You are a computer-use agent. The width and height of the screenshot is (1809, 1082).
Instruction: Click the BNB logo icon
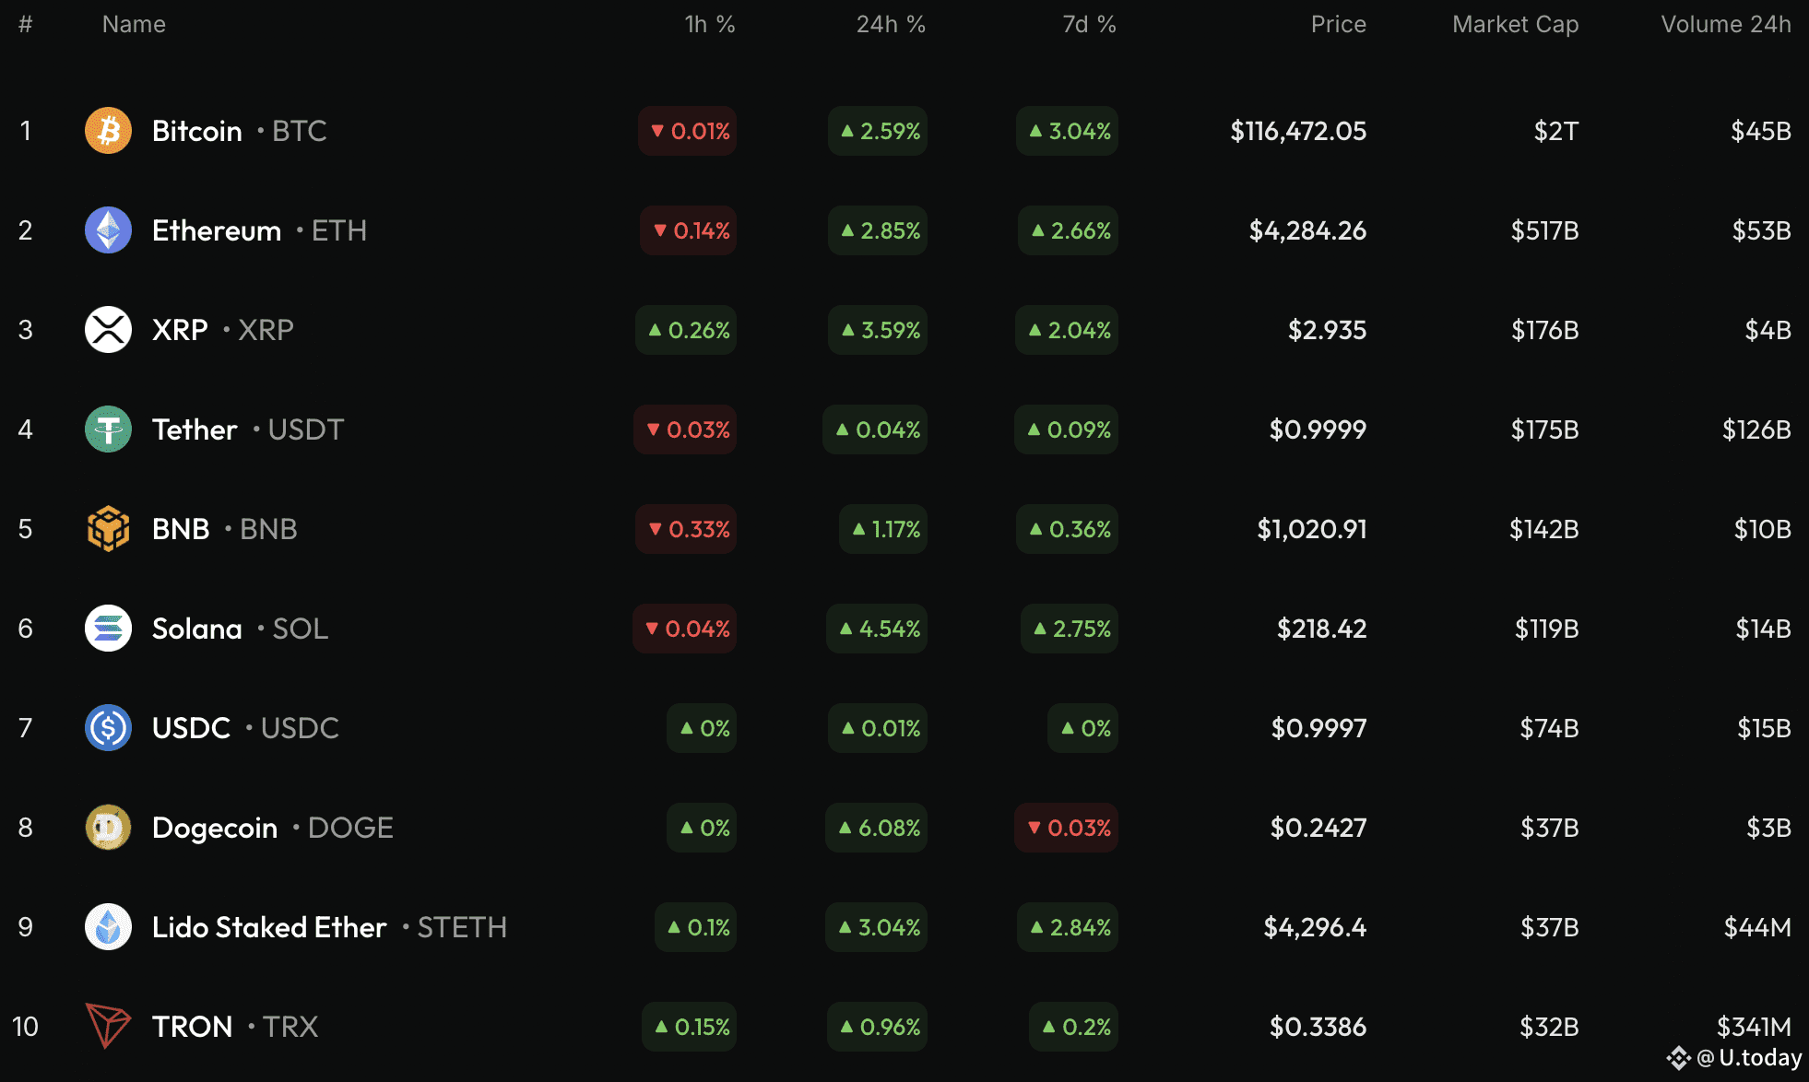[108, 528]
